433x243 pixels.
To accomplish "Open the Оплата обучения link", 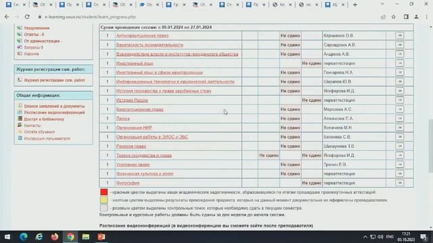I will coord(39,132).
